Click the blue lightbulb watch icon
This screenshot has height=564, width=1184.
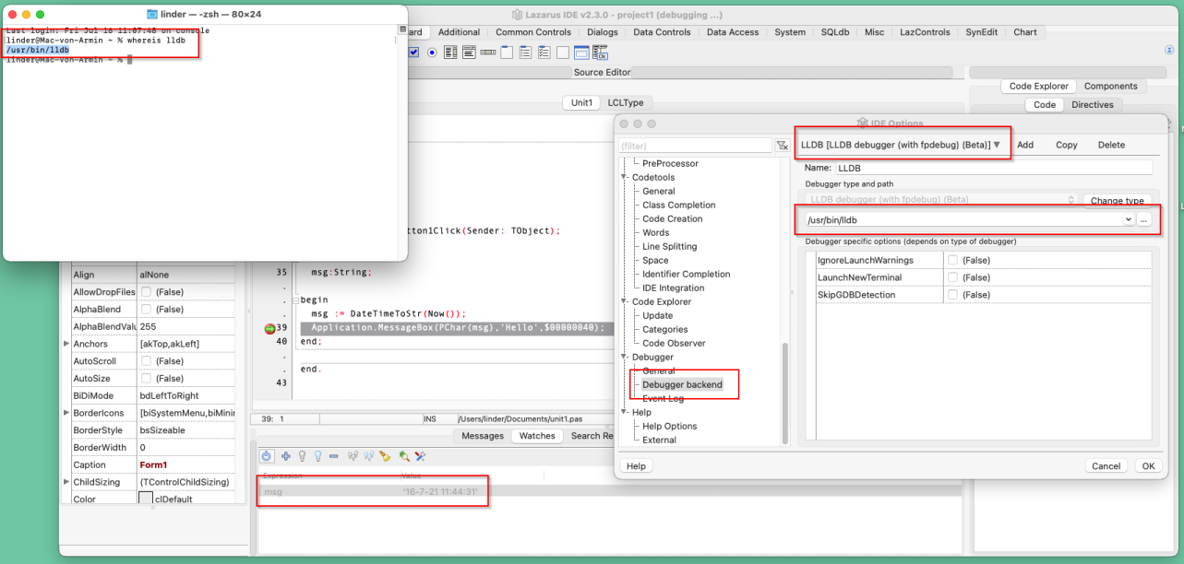[x=317, y=456]
